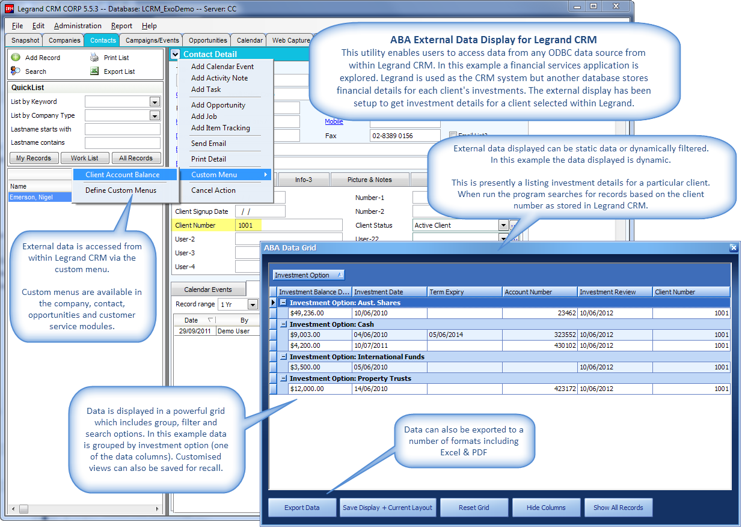Click the All Records button
The height and width of the screenshot is (528, 742).
(x=136, y=158)
